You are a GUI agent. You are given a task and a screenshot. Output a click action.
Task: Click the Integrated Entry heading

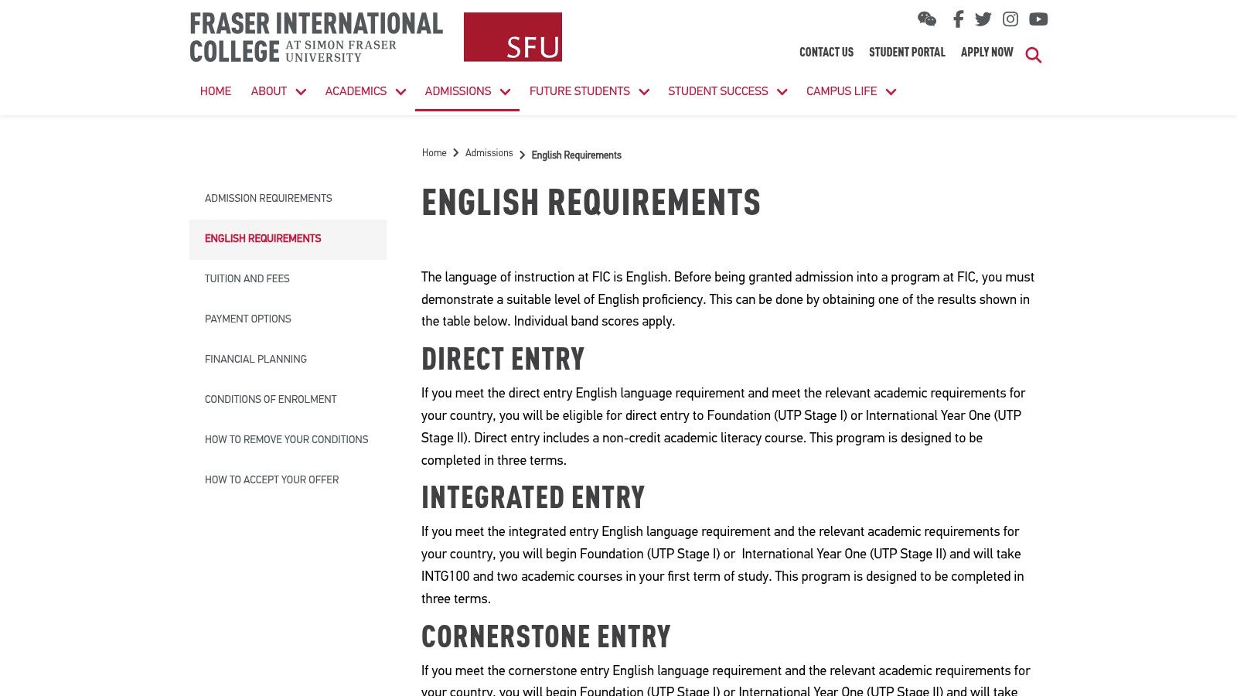pyautogui.click(x=533, y=498)
